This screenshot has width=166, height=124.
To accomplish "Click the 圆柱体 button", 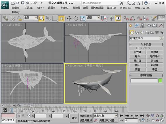I will (x=137, y=61).
